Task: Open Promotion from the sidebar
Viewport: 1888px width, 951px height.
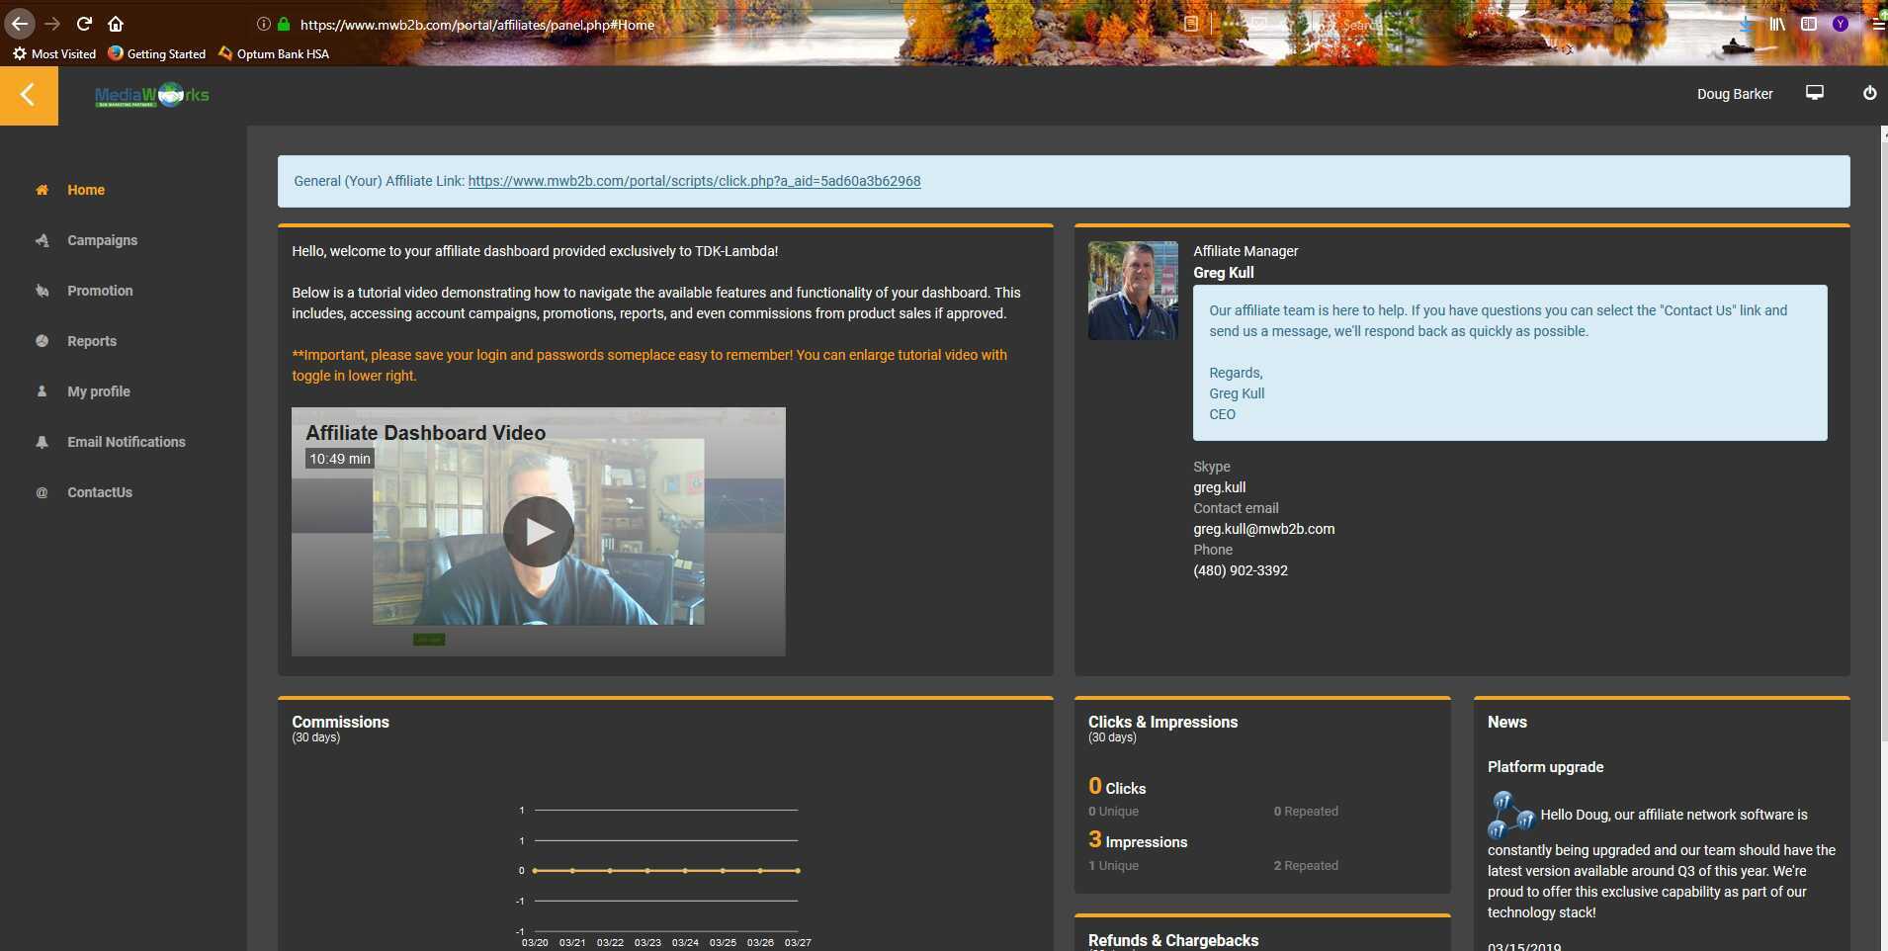Action: point(100,291)
